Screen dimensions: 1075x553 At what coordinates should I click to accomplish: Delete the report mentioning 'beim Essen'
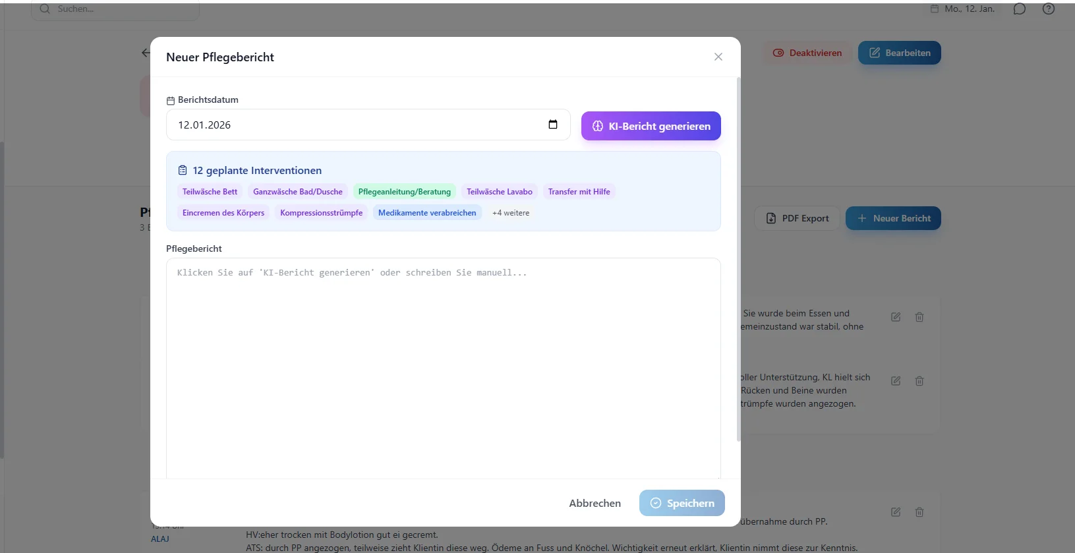click(x=919, y=317)
